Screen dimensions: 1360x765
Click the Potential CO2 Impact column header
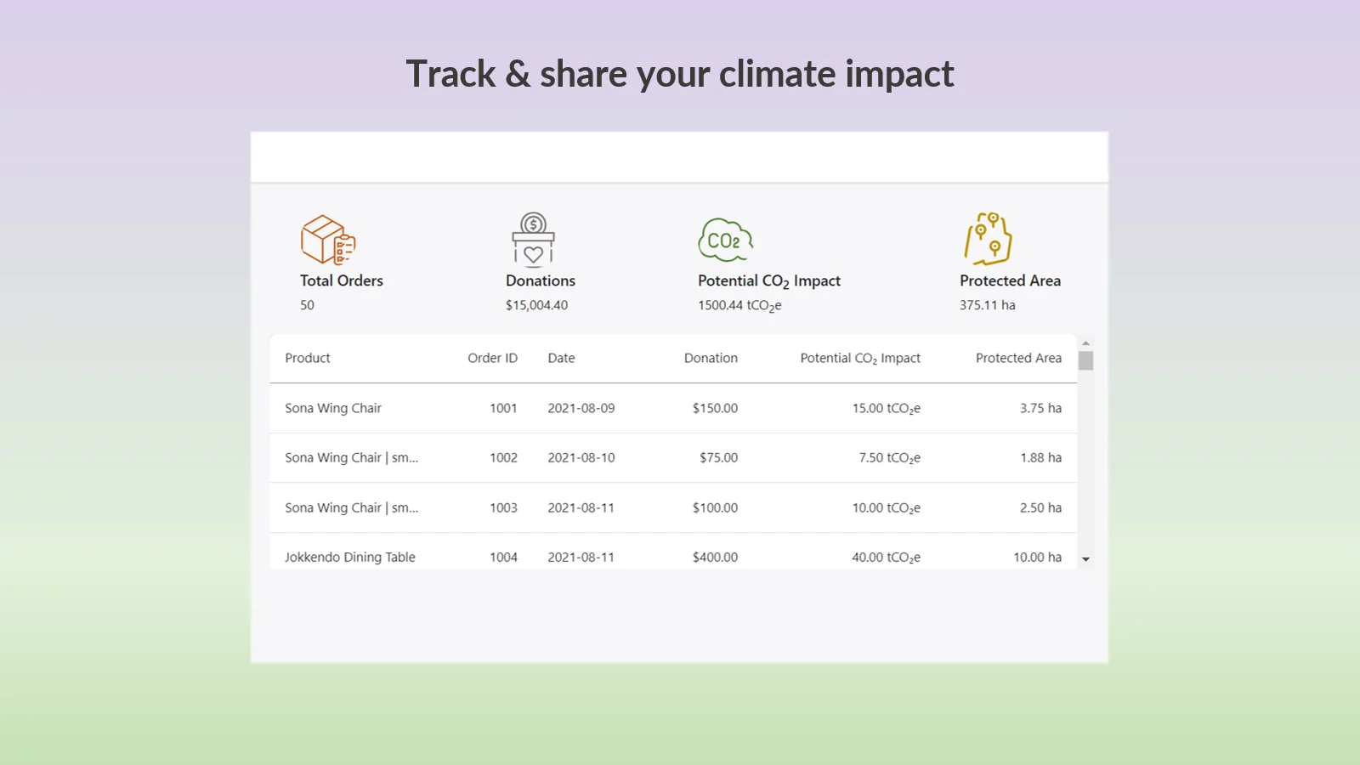(859, 359)
